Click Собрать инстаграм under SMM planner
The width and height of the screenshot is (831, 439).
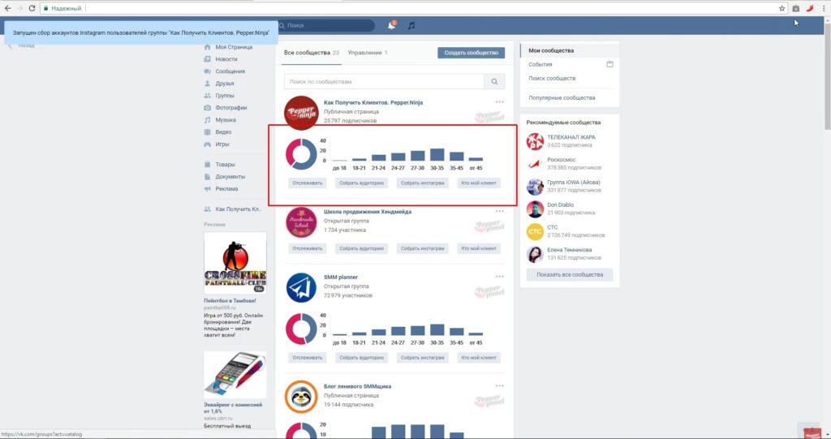pos(422,357)
